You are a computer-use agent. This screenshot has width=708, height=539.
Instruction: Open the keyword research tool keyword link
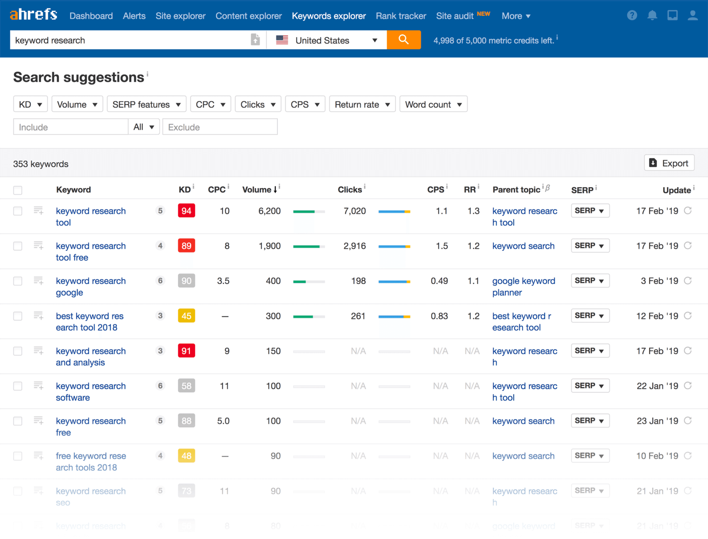(91, 217)
